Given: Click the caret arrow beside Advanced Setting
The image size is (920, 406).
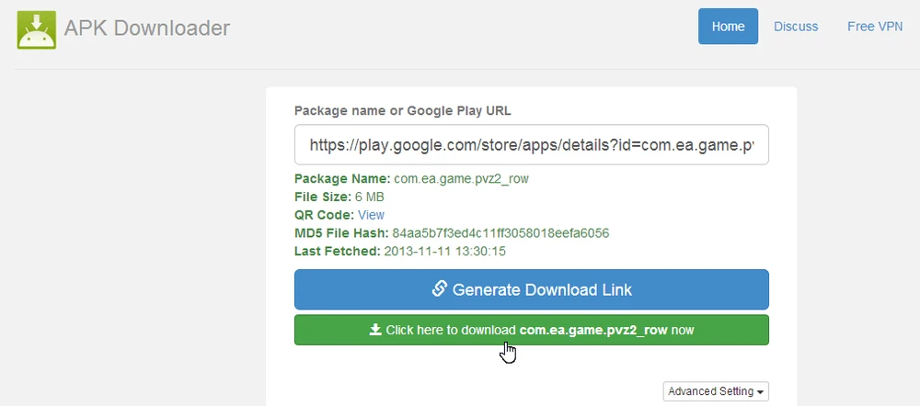Looking at the screenshot, I should [x=762, y=393].
